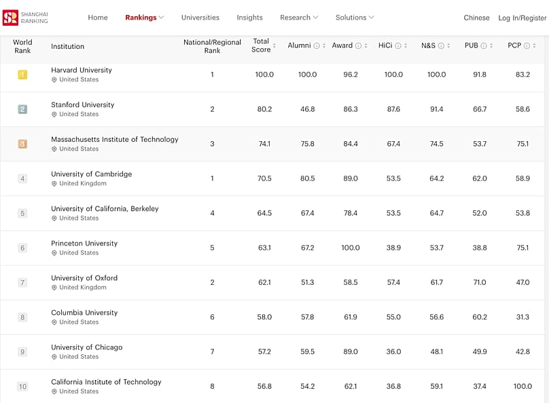
Task: Click the silver rank 2 badge
Action: 22,109
